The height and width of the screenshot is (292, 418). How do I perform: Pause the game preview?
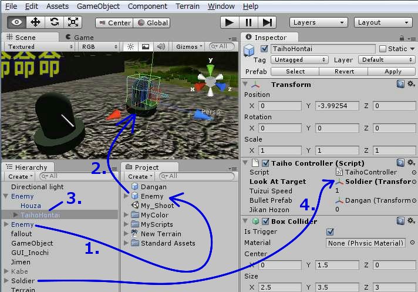pos(248,22)
